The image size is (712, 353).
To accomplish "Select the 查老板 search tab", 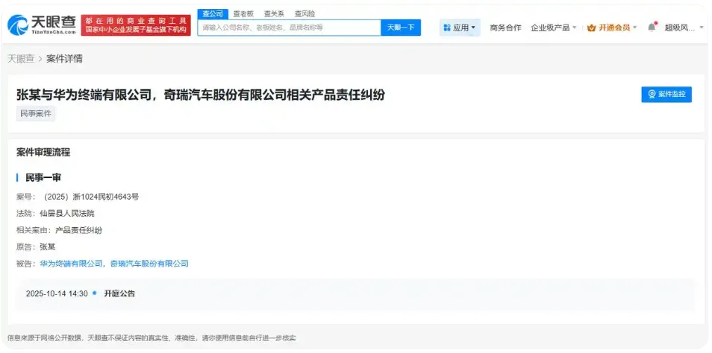I will click(x=243, y=13).
